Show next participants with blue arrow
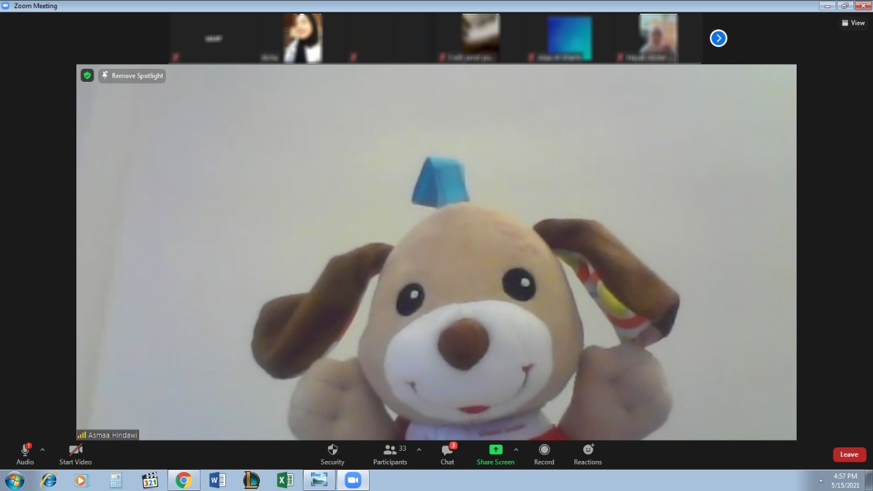 click(718, 38)
